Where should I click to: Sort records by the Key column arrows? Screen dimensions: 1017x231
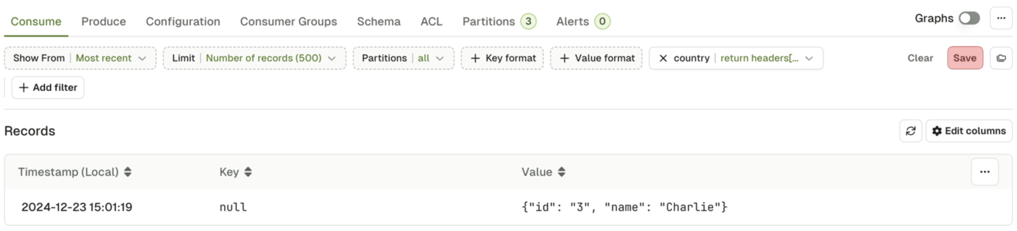pyautogui.click(x=248, y=172)
